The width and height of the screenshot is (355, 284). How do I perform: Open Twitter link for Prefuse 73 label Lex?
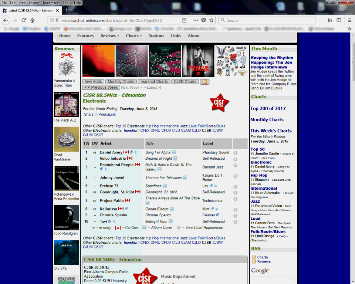[x=216, y=186]
